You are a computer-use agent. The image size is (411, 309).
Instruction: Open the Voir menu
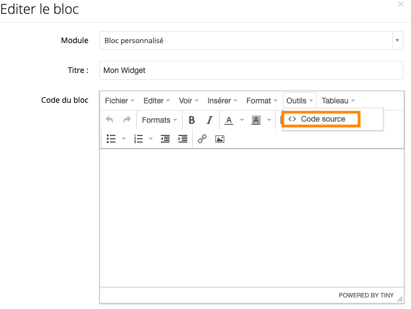(x=189, y=101)
